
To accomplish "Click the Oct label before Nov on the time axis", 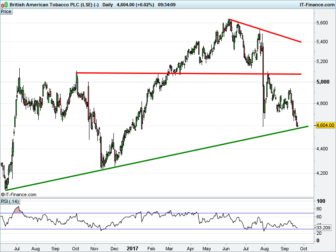I will tap(76, 249).
